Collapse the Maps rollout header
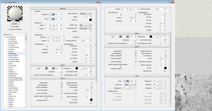 pyautogui.click(x=137, y=76)
